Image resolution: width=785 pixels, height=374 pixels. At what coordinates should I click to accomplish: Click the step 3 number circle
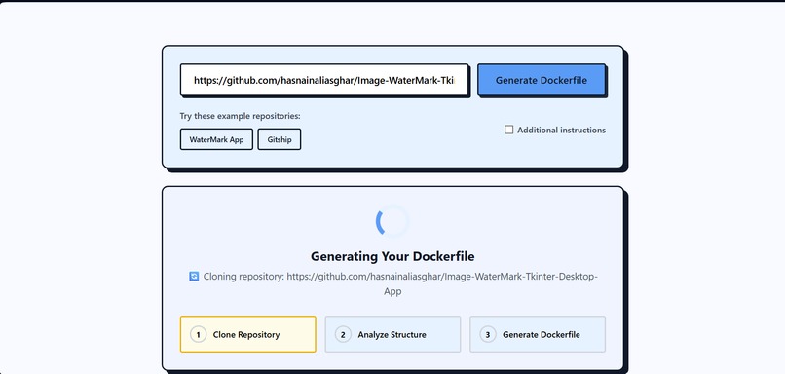coord(488,334)
